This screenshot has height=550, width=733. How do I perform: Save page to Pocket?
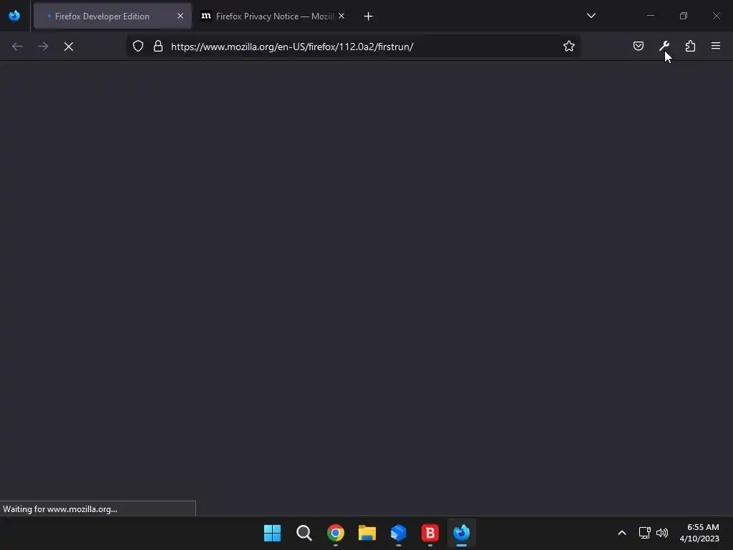[x=639, y=46]
